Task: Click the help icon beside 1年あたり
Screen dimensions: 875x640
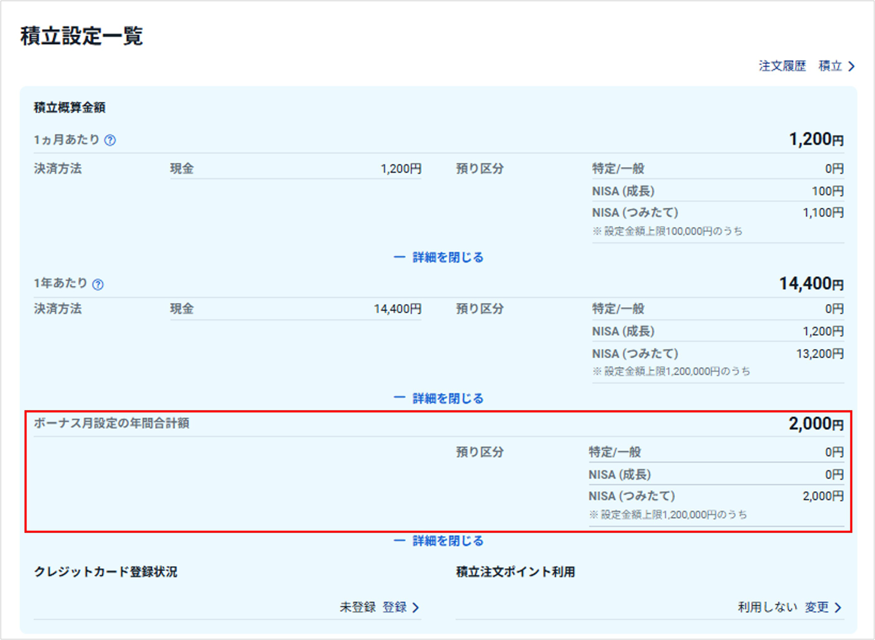Action: click(x=98, y=285)
